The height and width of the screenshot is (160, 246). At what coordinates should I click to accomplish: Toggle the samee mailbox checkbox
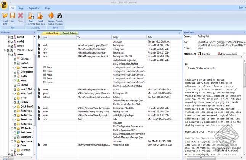pyautogui.click(x=11, y=46)
